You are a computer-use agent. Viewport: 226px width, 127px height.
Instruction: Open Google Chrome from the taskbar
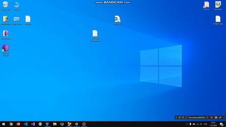tap(11, 124)
